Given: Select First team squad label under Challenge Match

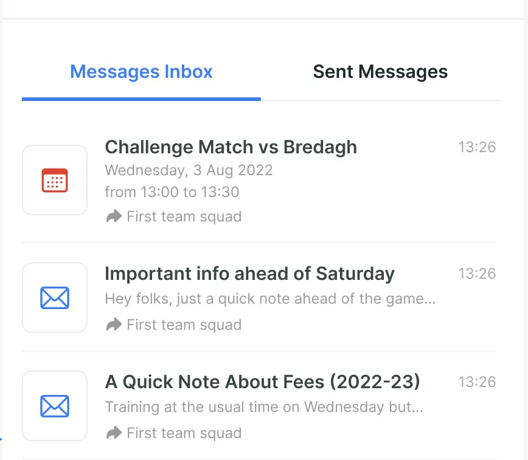Looking at the screenshot, I should pos(184,217).
